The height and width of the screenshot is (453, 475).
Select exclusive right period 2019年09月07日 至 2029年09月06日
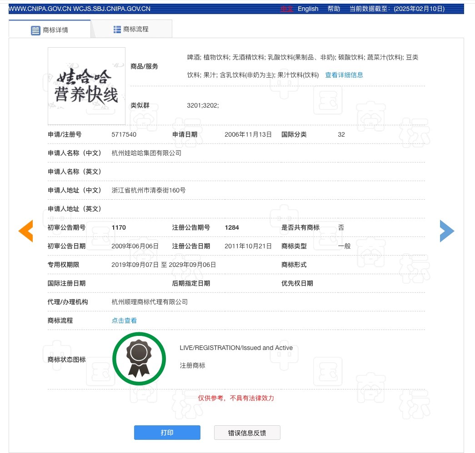click(x=164, y=265)
